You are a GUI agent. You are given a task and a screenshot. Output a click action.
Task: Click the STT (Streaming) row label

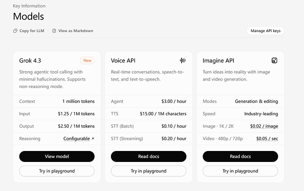pyautogui.click(x=127, y=139)
